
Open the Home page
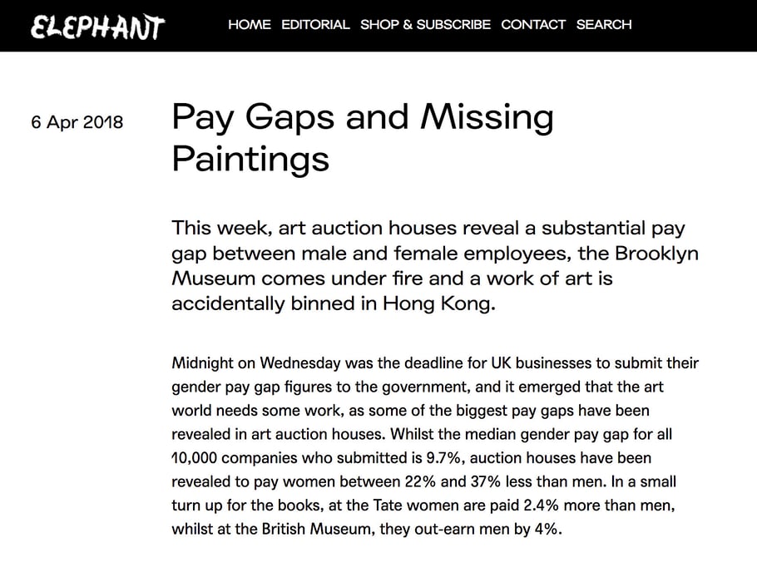(x=250, y=25)
